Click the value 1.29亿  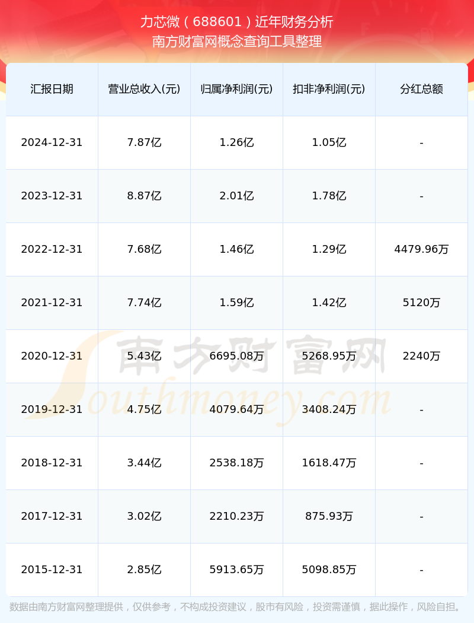329,250
